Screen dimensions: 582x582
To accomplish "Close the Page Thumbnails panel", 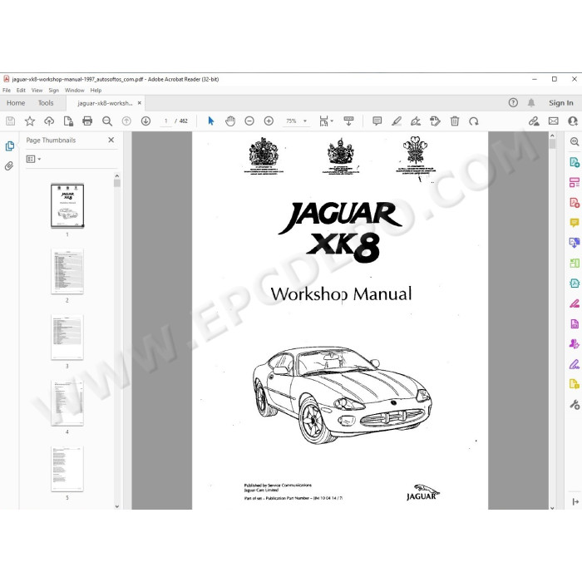I will click(x=111, y=140).
